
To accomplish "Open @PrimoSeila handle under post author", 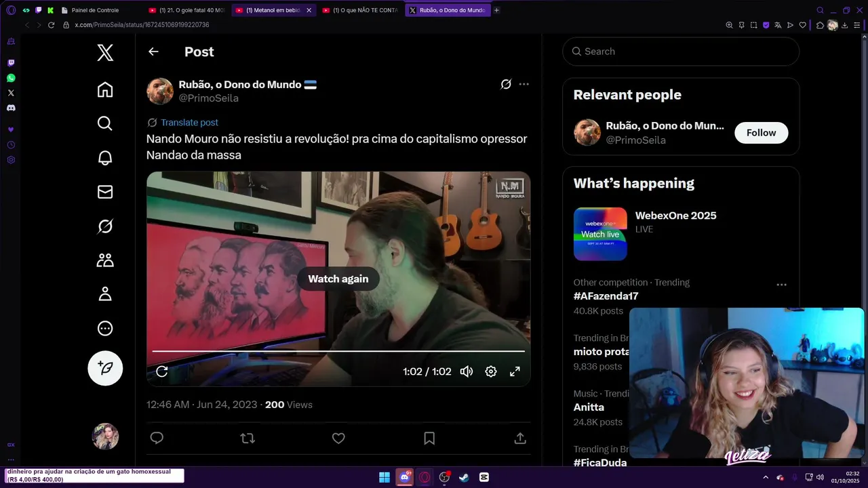I will tap(208, 98).
